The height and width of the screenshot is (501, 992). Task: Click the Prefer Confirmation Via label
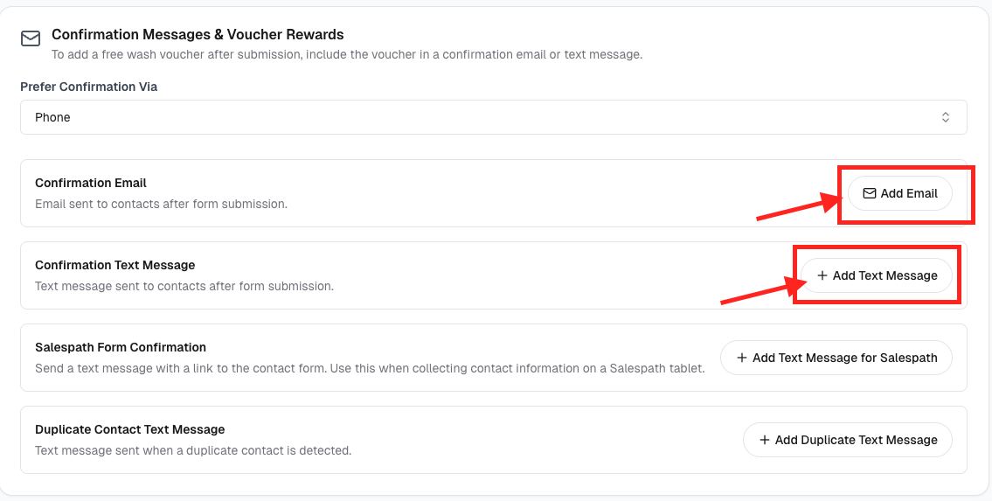88,87
